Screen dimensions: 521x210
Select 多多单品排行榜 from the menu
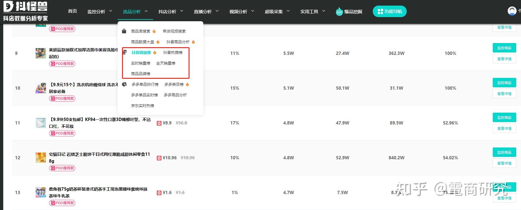click(145, 84)
